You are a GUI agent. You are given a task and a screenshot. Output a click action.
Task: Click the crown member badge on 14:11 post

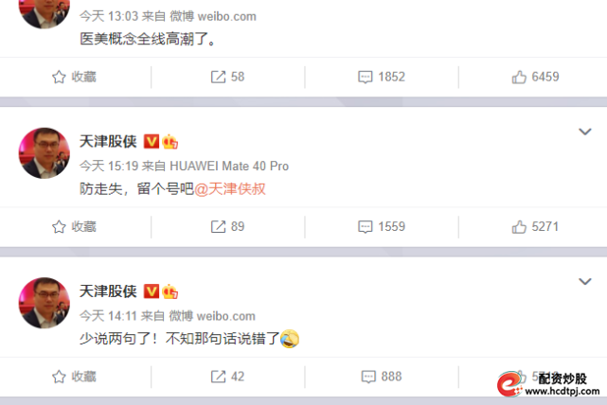[170, 291]
